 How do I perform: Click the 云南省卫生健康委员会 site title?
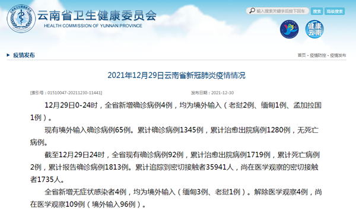click(97, 15)
